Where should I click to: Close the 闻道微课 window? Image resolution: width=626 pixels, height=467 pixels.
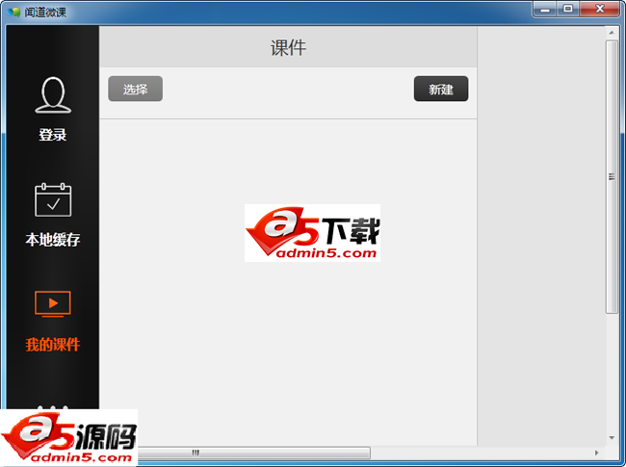coord(600,10)
